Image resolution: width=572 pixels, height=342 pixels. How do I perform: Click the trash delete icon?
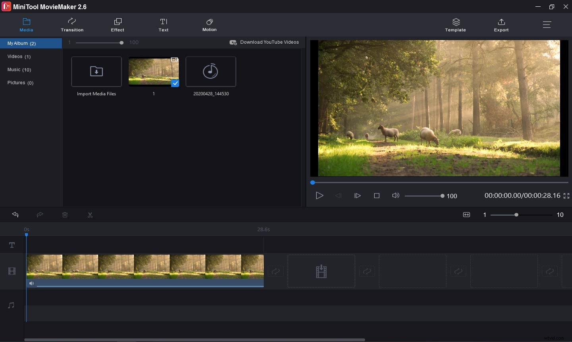[x=65, y=215]
